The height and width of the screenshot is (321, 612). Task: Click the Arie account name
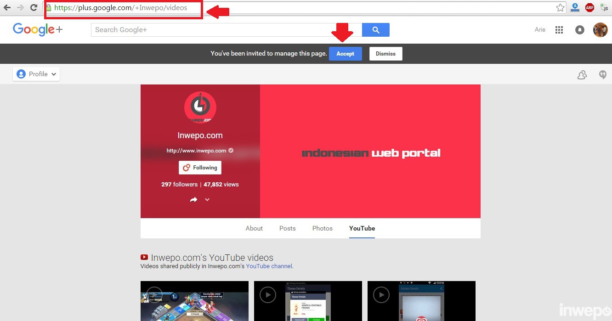point(540,30)
